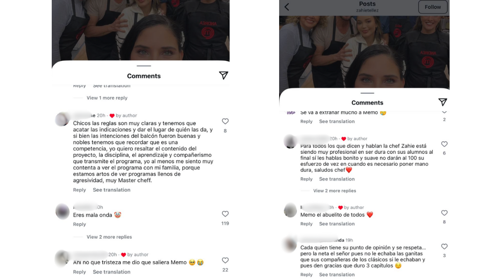The height and width of the screenshot is (279, 497).
Task: Open avatar of 'Eres mala onda' commenter
Action: pyautogui.click(x=63, y=211)
